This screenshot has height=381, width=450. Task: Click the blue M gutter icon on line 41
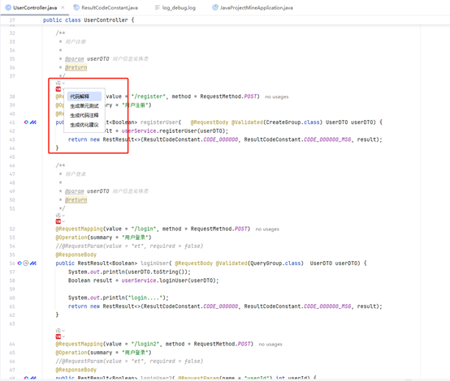click(33, 122)
